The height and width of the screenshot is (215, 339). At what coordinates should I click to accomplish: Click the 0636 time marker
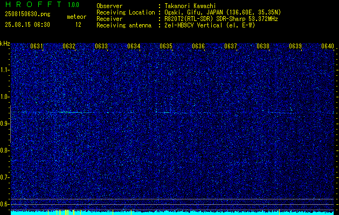point(198,46)
